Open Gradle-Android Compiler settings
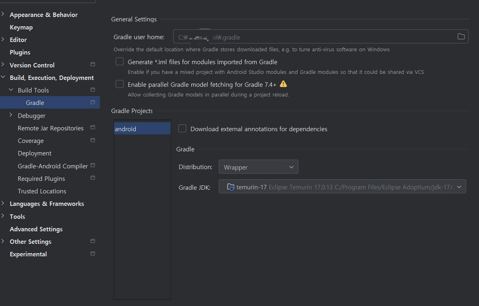Image resolution: width=479 pixels, height=306 pixels. [53, 166]
